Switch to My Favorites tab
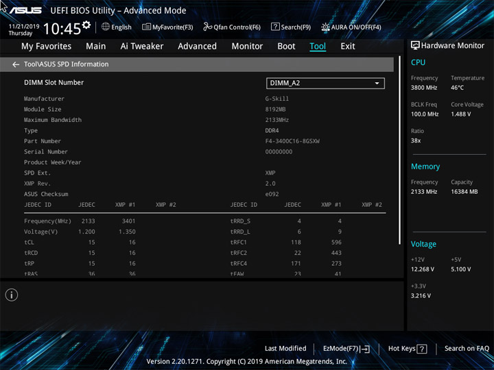This screenshot has width=494, height=370. coord(47,47)
